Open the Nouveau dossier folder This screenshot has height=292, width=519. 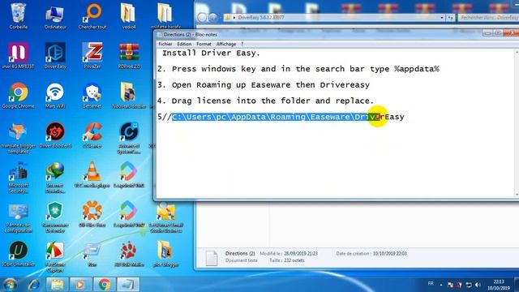point(129,96)
